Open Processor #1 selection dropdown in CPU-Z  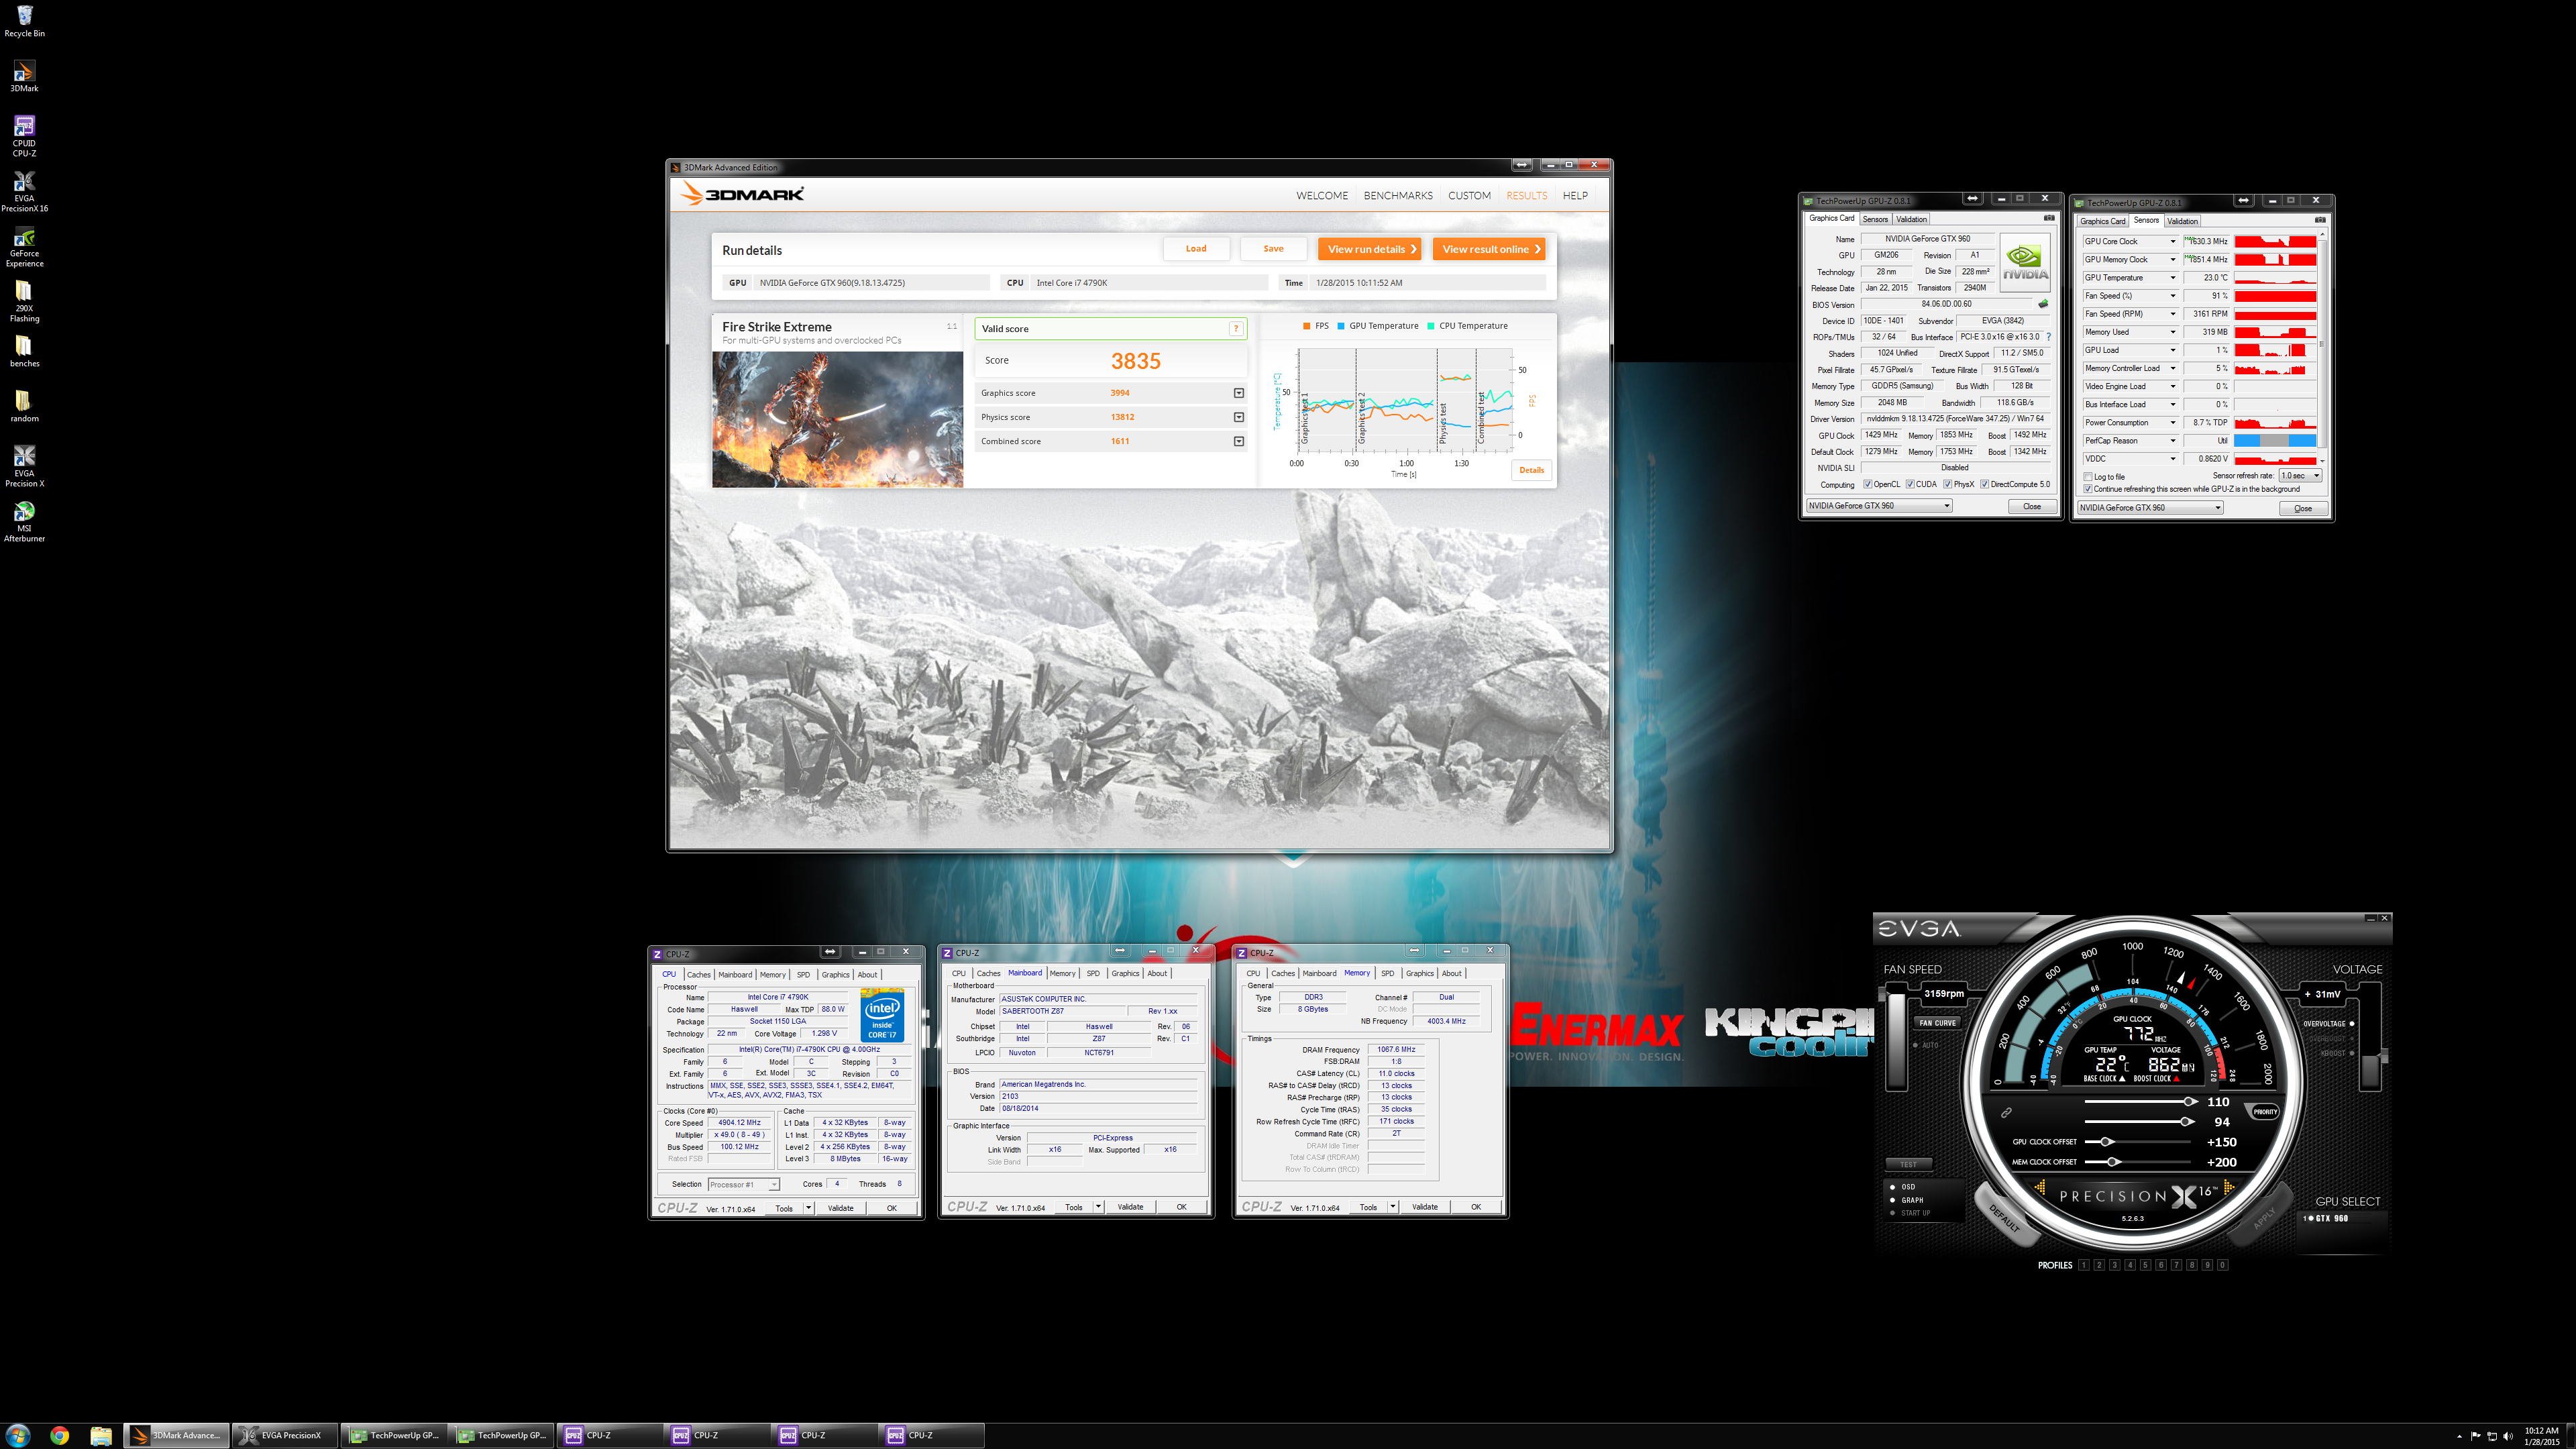click(744, 1185)
